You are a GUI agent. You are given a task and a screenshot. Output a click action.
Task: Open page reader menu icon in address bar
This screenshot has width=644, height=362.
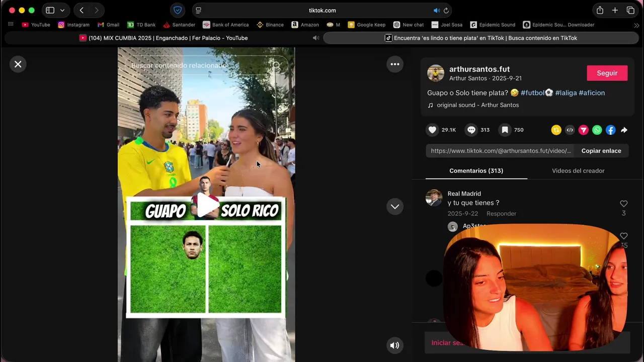[x=198, y=10]
